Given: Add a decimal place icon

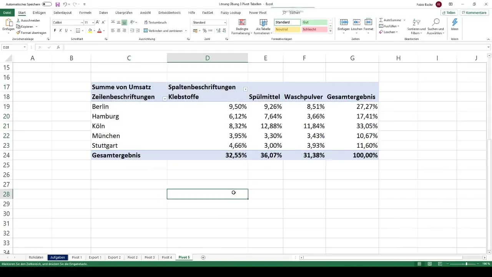Looking at the screenshot, I should [x=218, y=30].
